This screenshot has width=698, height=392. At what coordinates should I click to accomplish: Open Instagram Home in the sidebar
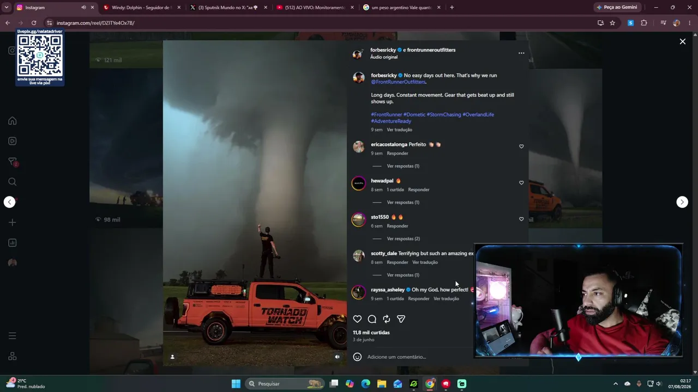pos(13,121)
